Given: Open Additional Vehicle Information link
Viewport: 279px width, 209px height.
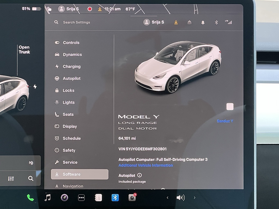Looking at the screenshot, I should pos(145,165).
